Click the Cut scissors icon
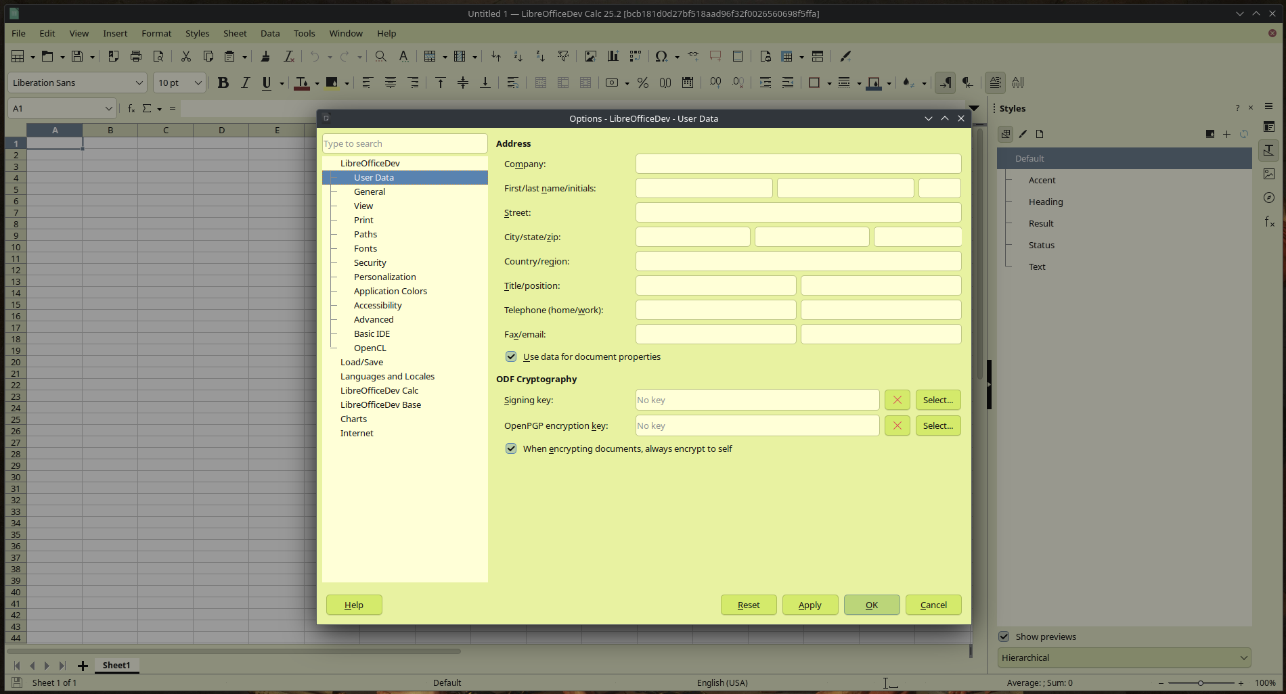1286x694 pixels. pyautogui.click(x=185, y=56)
